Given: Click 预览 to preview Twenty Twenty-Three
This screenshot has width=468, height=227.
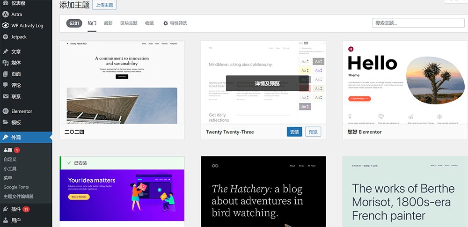Looking at the screenshot, I should pyautogui.click(x=313, y=132).
